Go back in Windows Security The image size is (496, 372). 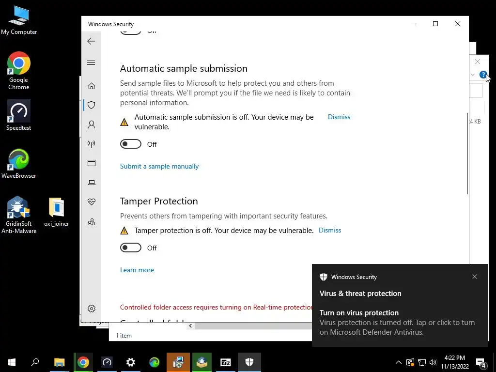click(91, 41)
